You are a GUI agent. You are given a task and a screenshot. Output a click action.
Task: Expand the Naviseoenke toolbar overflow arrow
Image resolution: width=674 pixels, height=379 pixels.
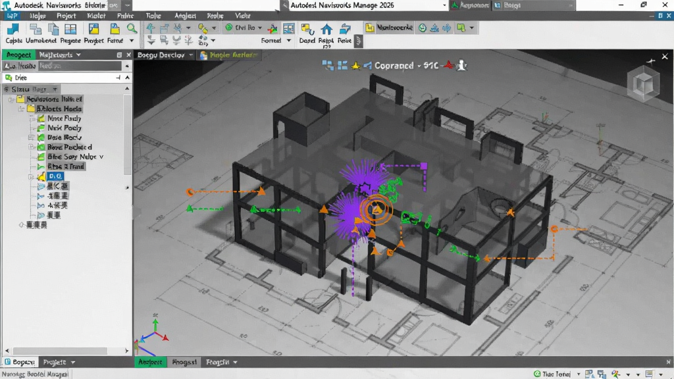point(471,28)
